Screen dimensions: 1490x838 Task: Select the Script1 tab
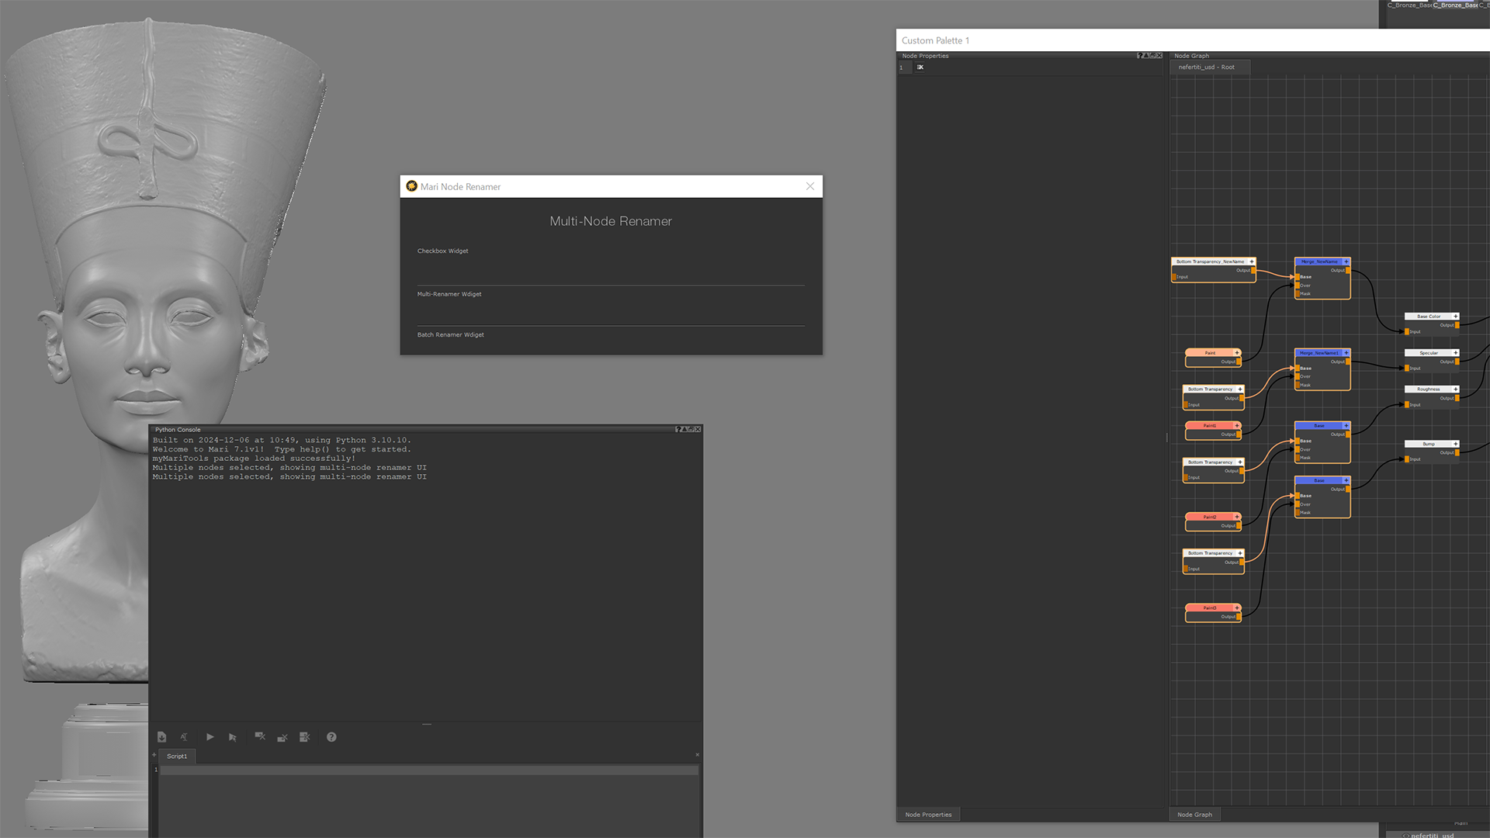coord(177,756)
